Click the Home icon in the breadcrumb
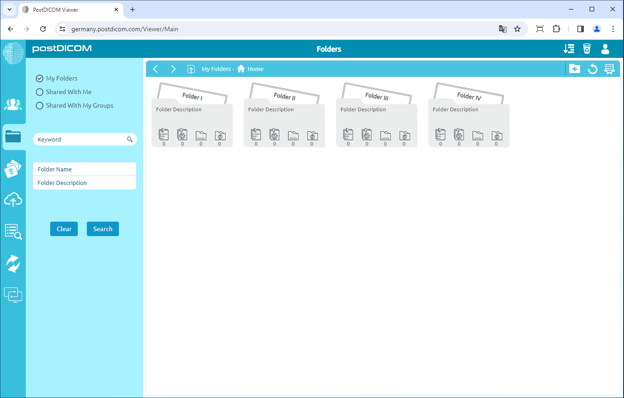Screen dimensions: 624x398 pos(241,69)
